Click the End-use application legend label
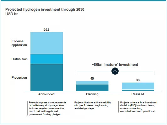Screen dimensions: 167x125 coord(19,43)
